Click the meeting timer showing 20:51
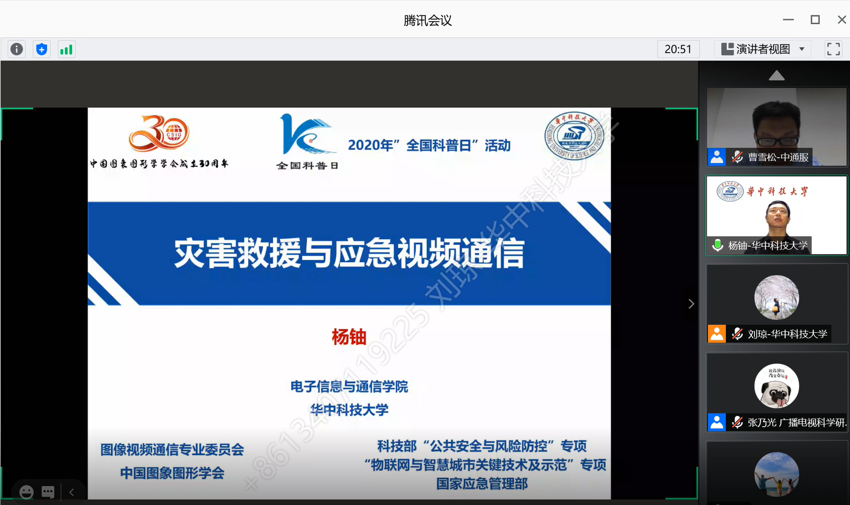 tap(678, 49)
